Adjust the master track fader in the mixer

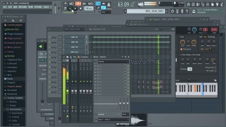(67, 91)
